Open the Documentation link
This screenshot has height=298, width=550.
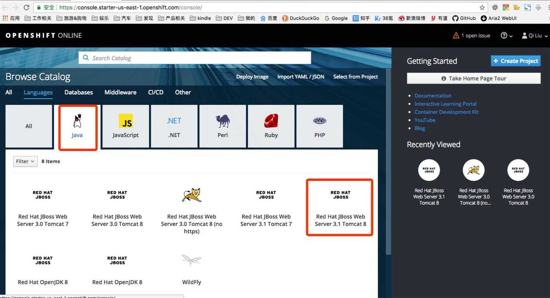pos(433,95)
